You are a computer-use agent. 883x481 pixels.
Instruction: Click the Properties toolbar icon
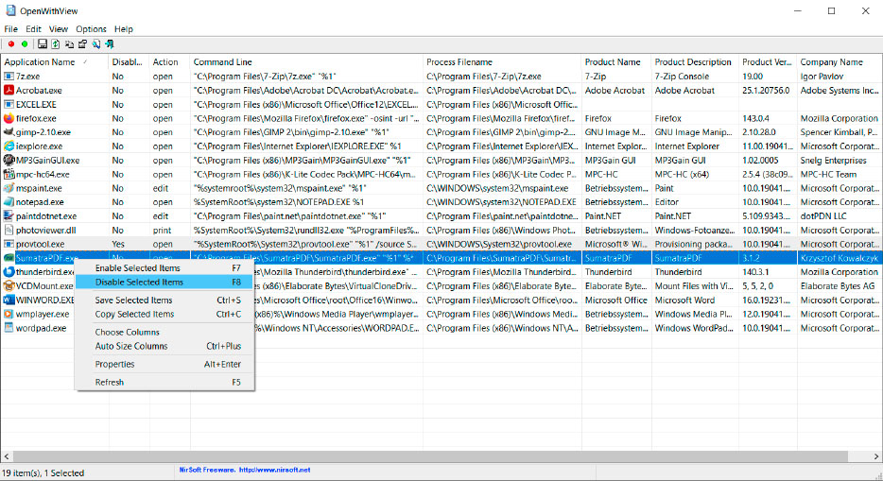click(x=82, y=44)
